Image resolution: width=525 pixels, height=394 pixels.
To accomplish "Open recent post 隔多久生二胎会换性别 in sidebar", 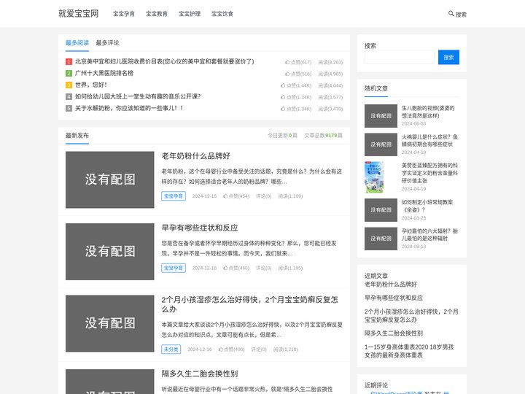I will 394,333.
